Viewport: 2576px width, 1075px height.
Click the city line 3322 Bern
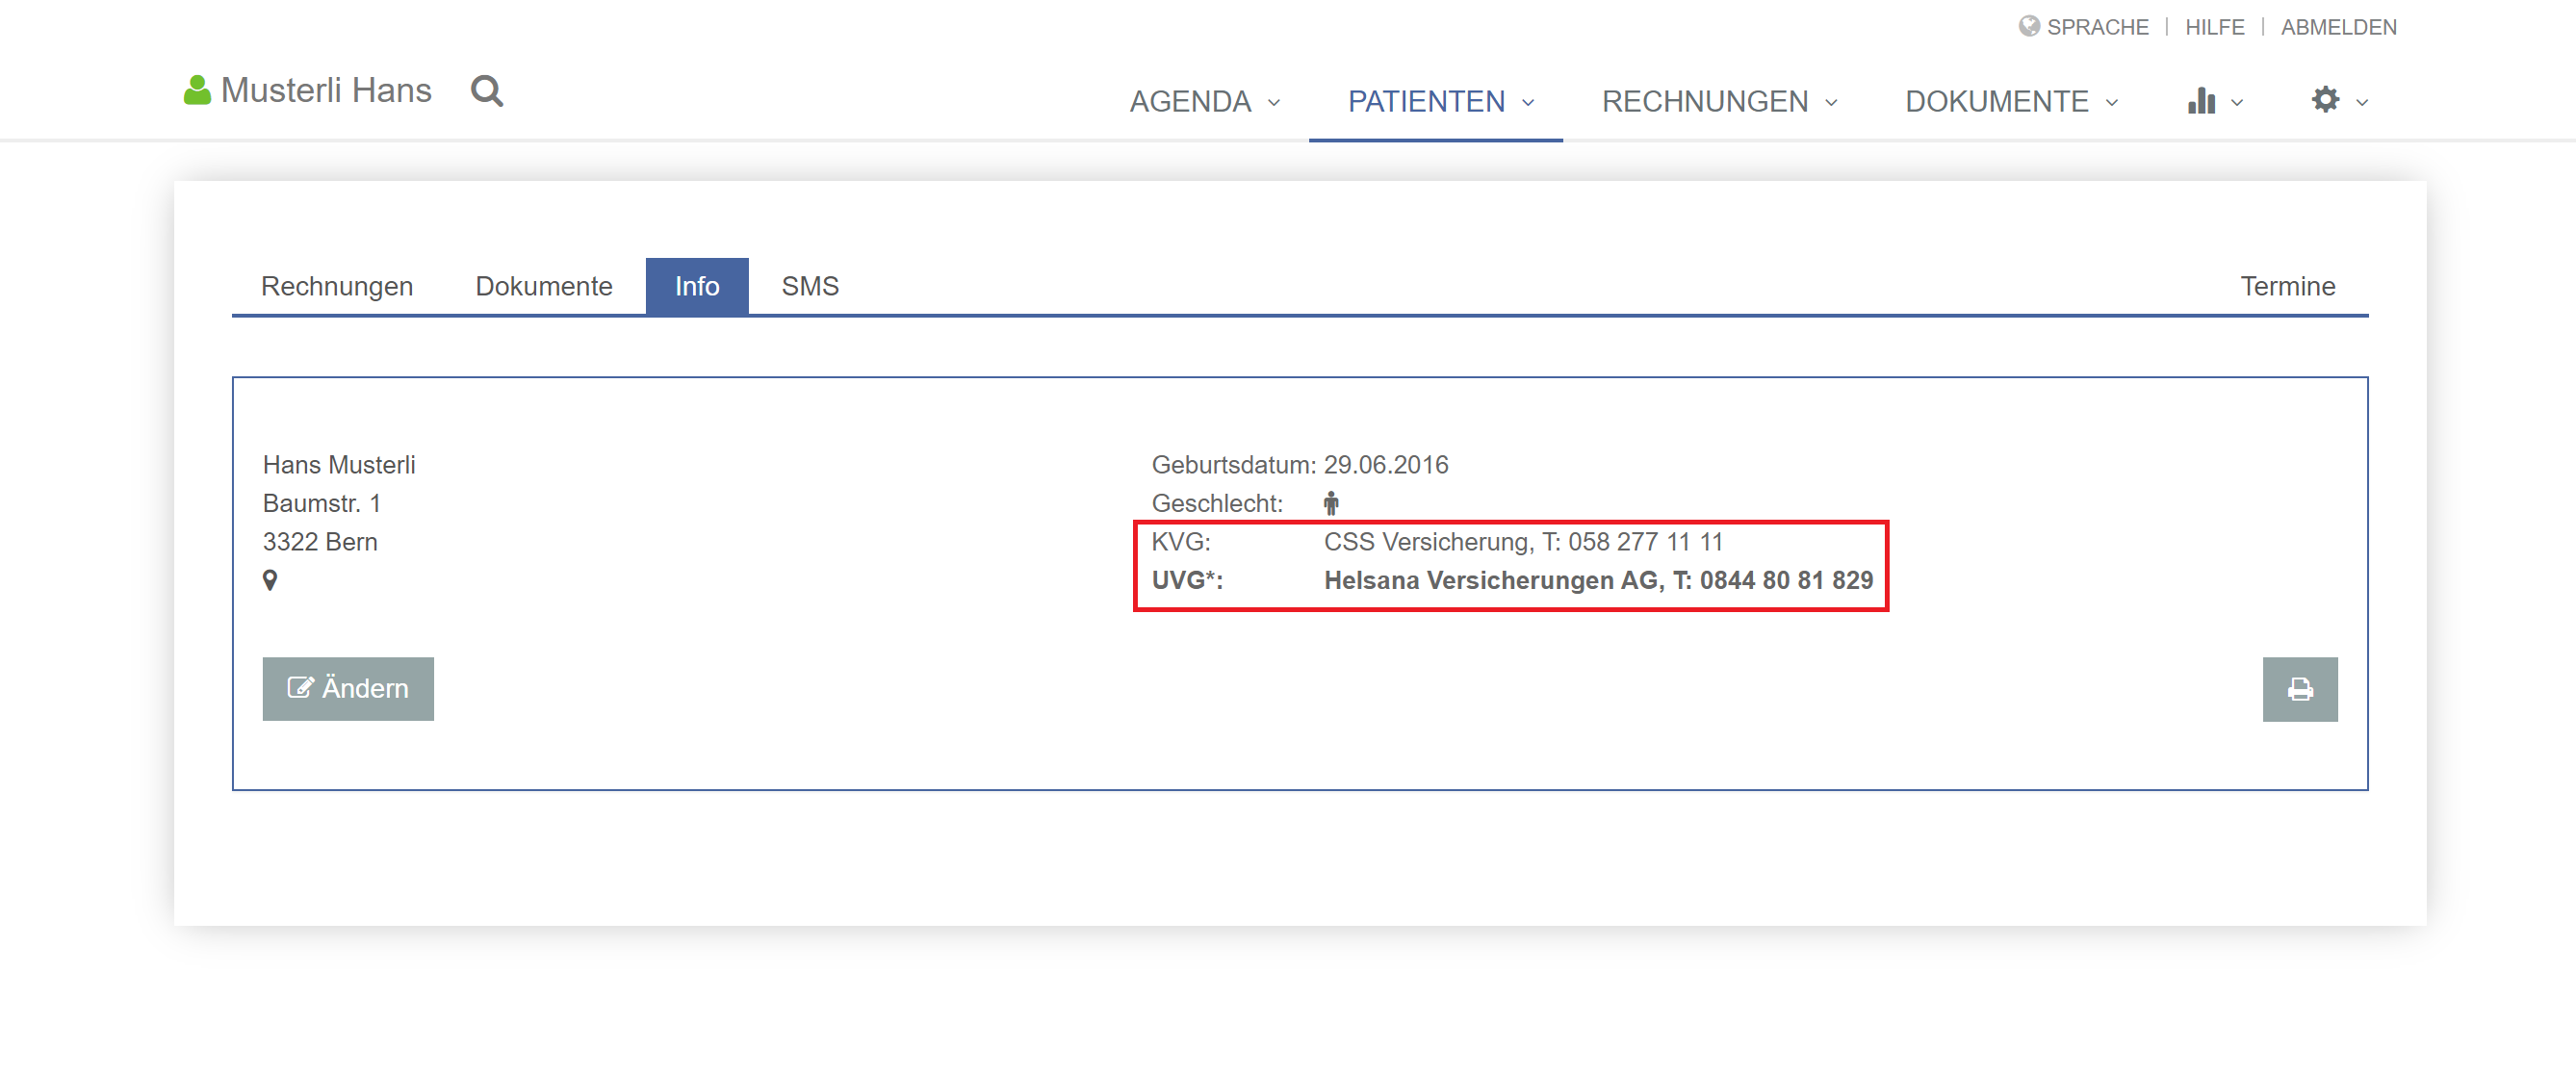pyautogui.click(x=320, y=542)
